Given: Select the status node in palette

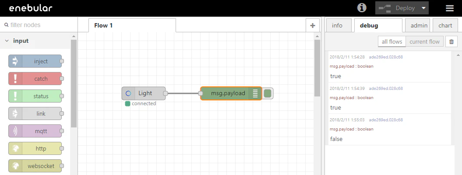Looking at the screenshot, I should (x=35, y=96).
